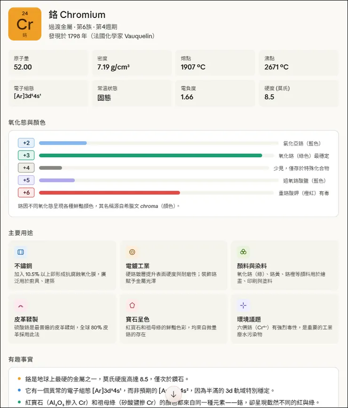Click the +5 oxidation state badge
This screenshot has height=408, width=348.
(x=26, y=180)
